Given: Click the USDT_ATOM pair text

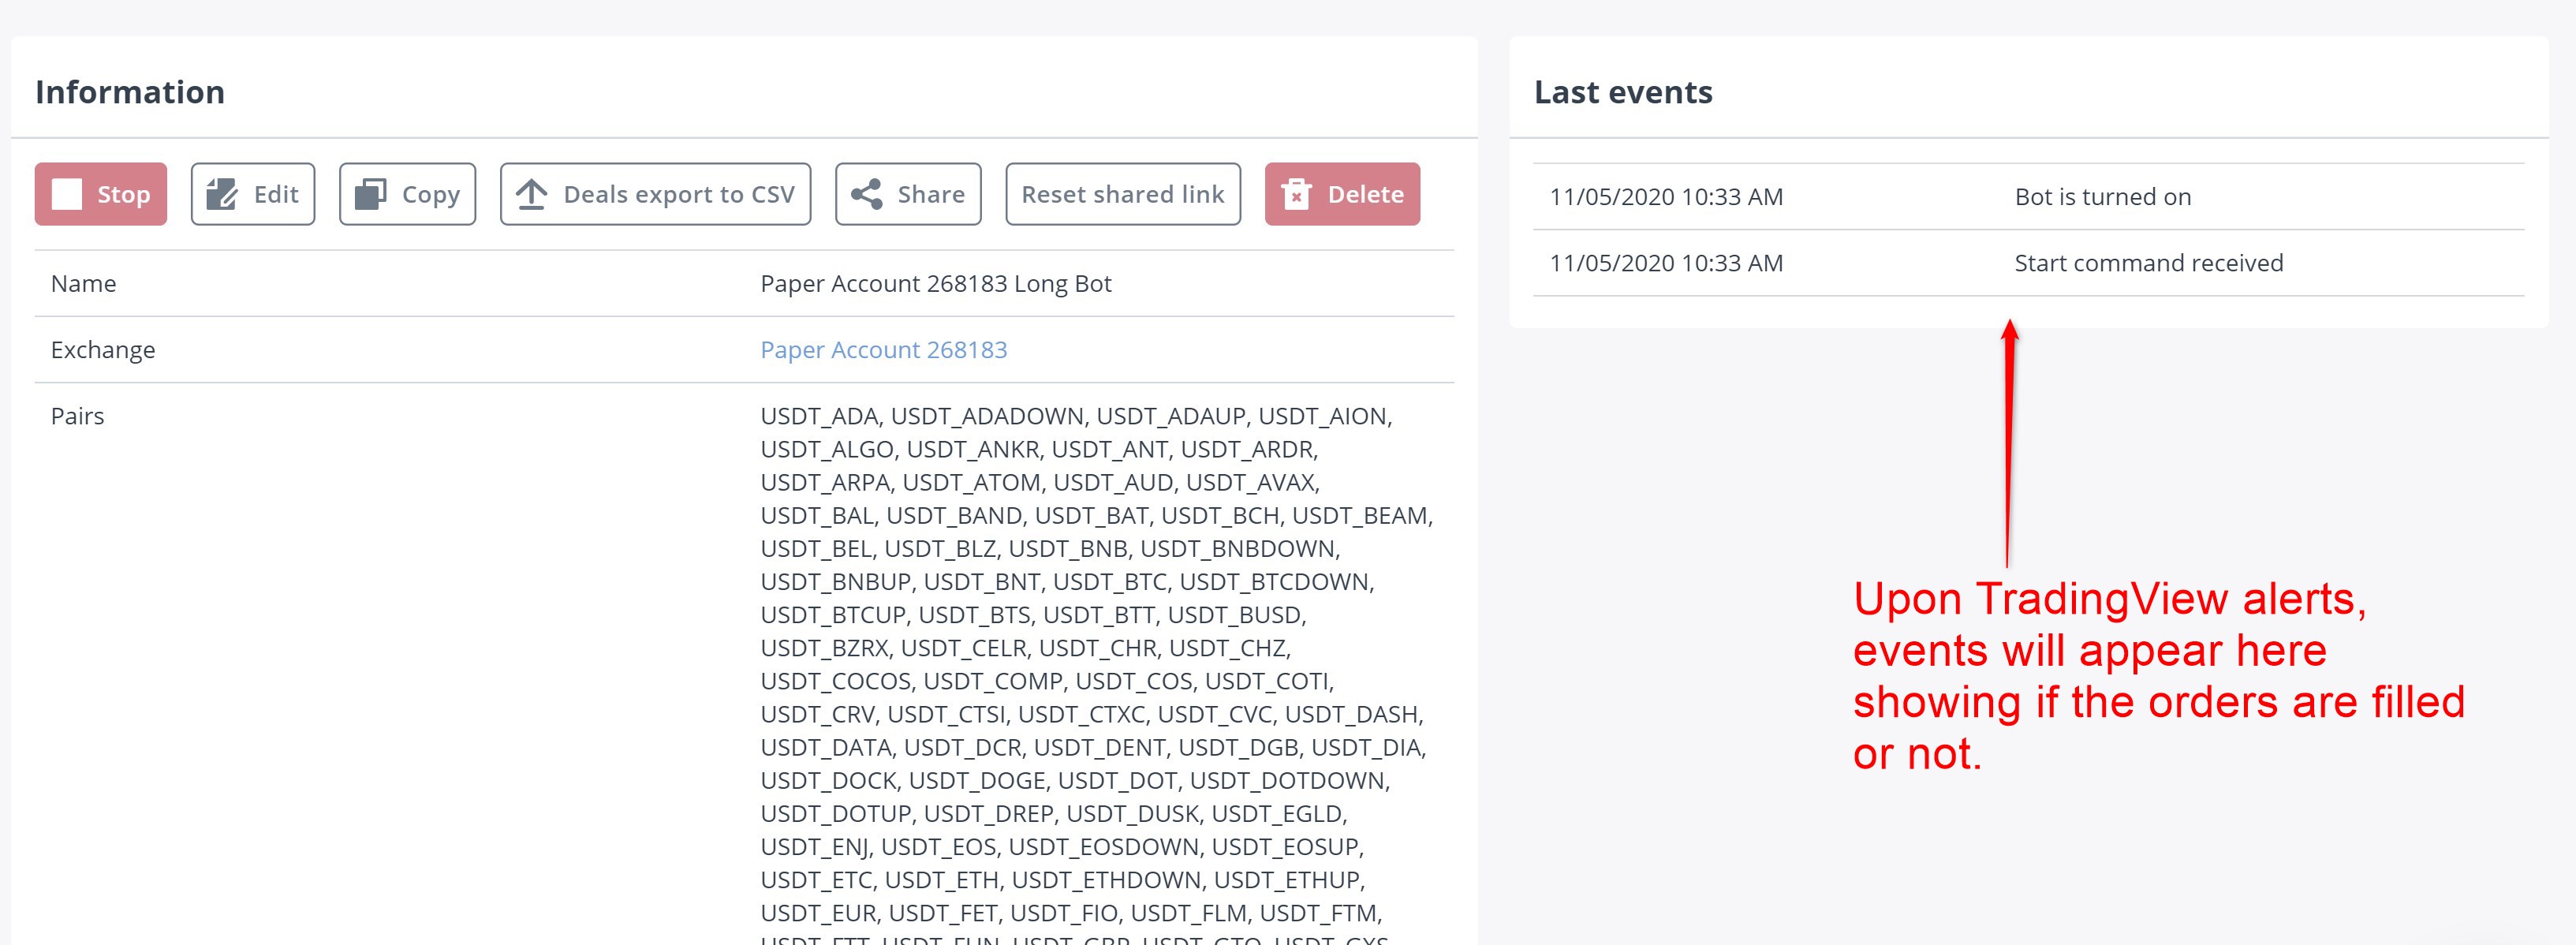Looking at the screenshot, I should coord(969,482).
